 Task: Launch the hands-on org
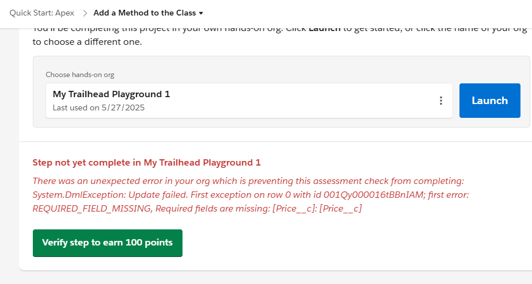(489, 101)
